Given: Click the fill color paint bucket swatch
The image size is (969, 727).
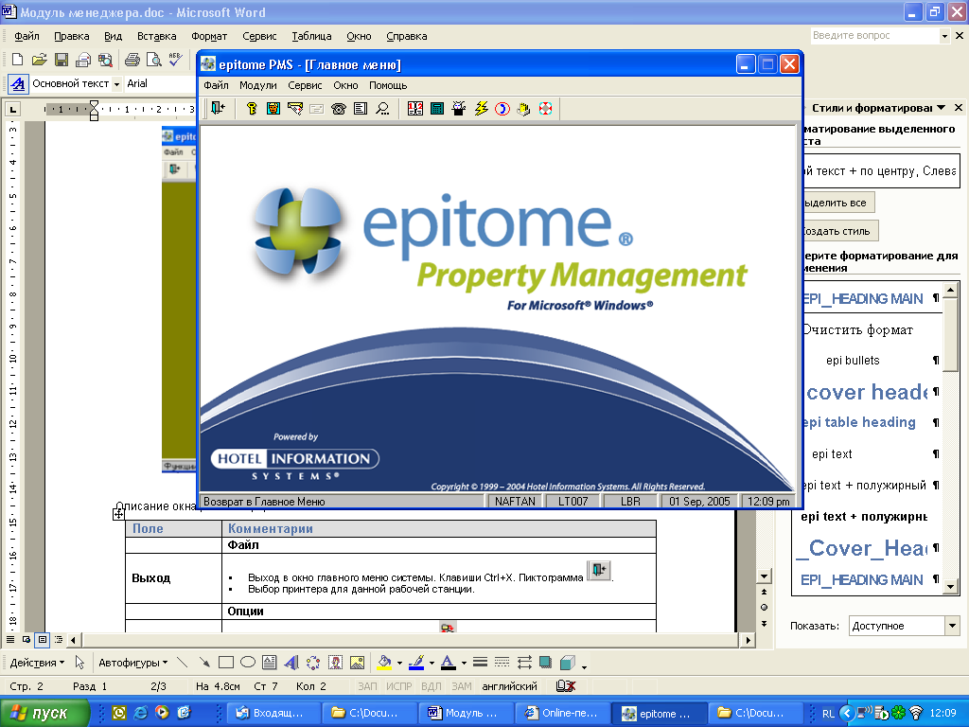Looking at the screenshot, I should [x=385, y=663].
